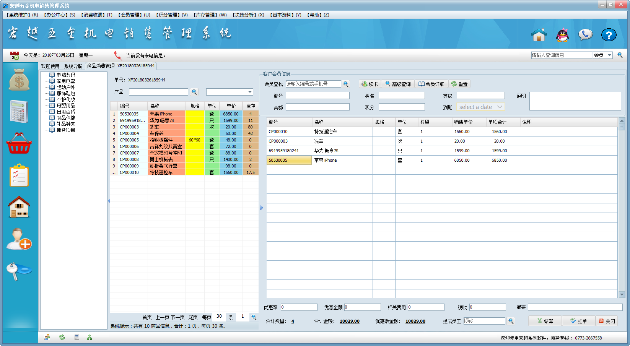Click the order number link XF20180326185944
The width and height of the screenshot is (630, 346).
[147, 80]
